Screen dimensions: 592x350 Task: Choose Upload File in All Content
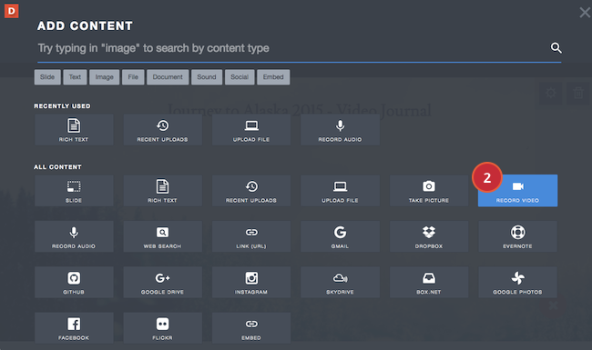coord(340,191)
